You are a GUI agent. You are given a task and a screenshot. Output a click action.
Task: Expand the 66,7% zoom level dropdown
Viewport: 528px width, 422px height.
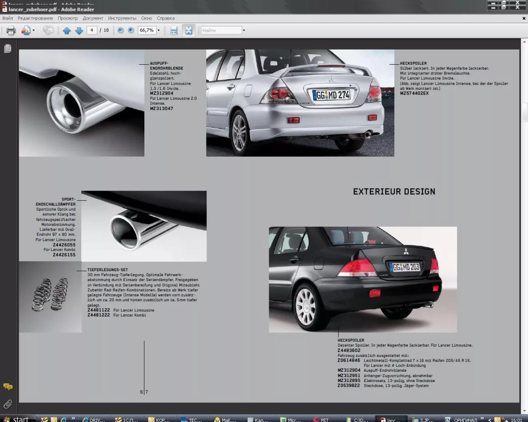point(158,30)
